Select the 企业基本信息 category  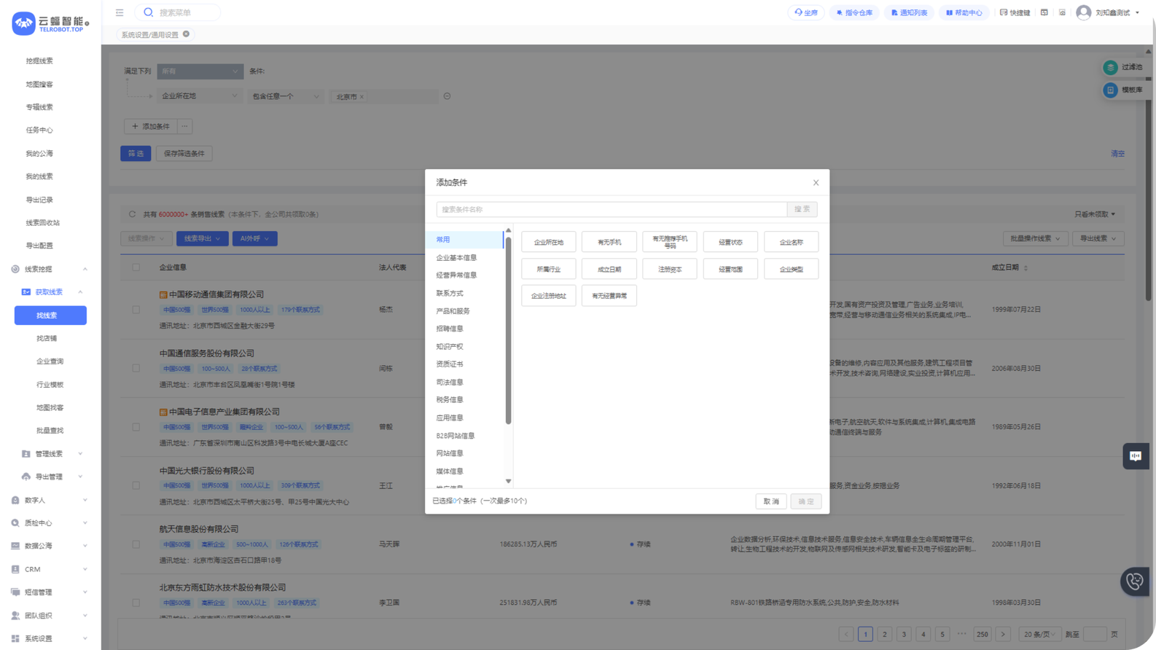pos(464,257)
